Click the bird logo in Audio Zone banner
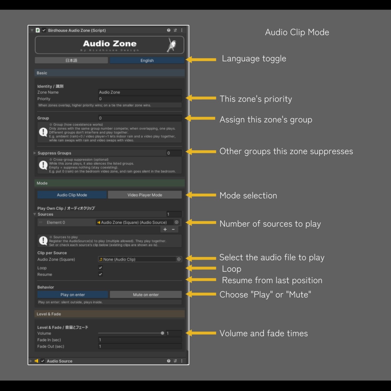Screen dimensions: 391x391 pos(171,45)
